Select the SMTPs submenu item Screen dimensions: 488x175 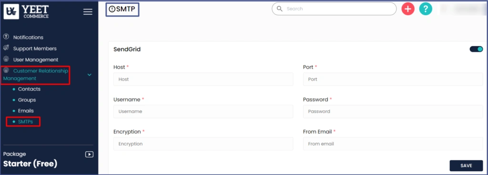click(x=26, y=122)
